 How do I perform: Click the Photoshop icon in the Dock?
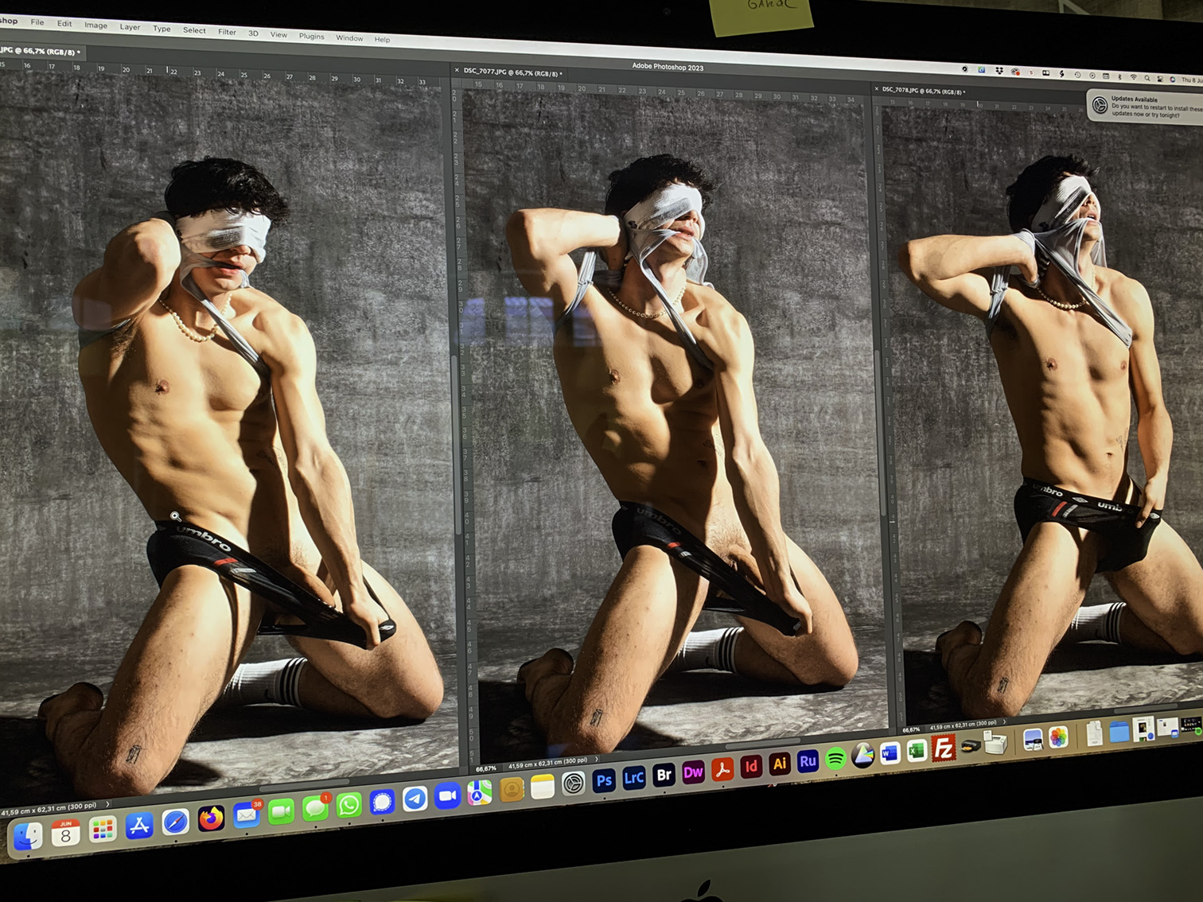[x=604, y=780]
